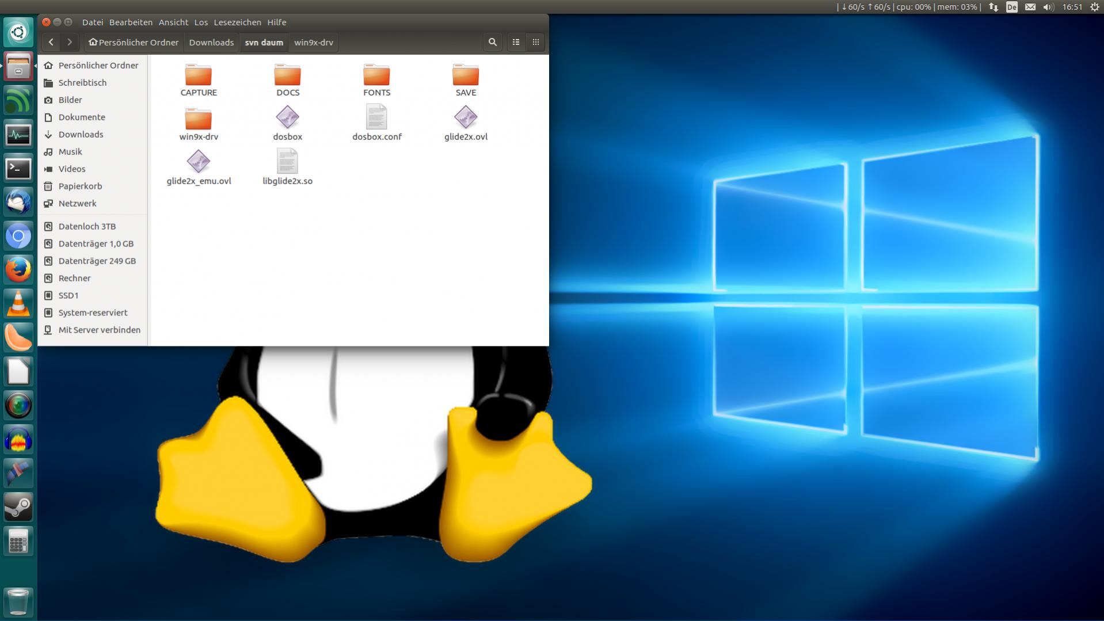Open the clock showing 16:51
Screen dimensions: 1104x621
click(1072, 7)
